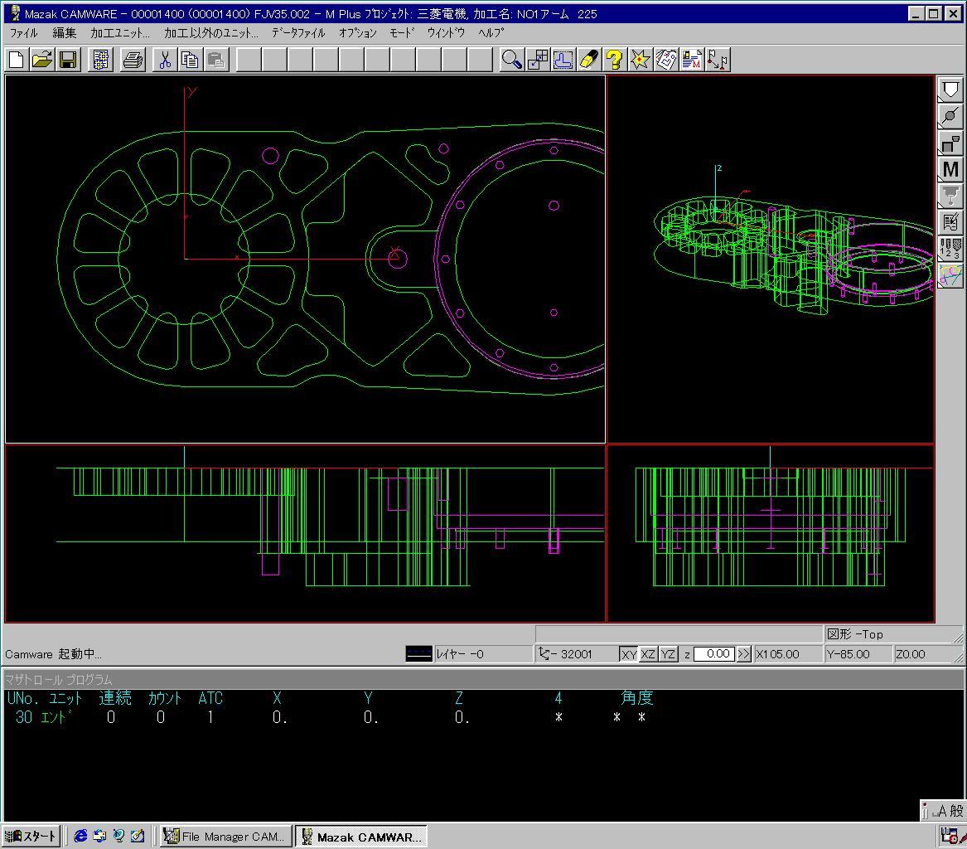Click the large M side toolbar button
Screen dimensions: 967x849
point(950,170)
